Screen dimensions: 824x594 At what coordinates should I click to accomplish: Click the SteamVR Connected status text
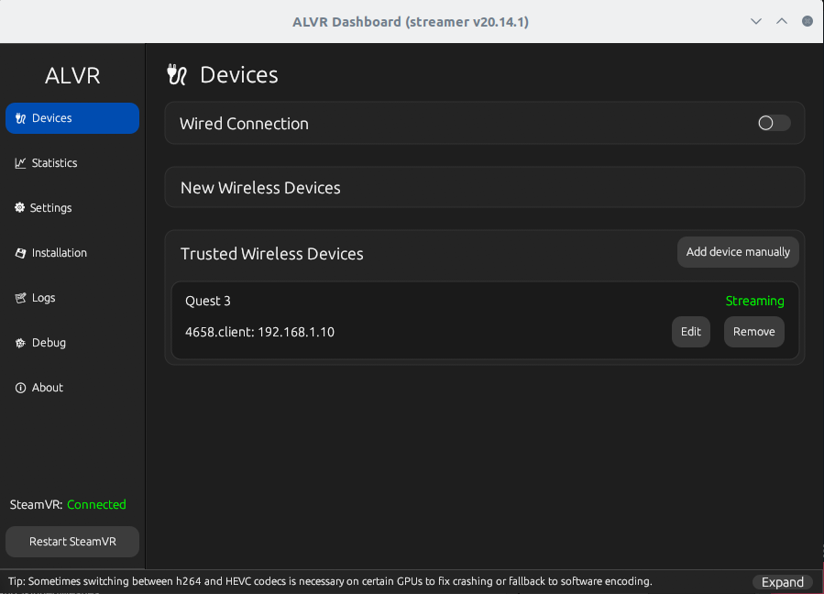(x=96, y=504)
